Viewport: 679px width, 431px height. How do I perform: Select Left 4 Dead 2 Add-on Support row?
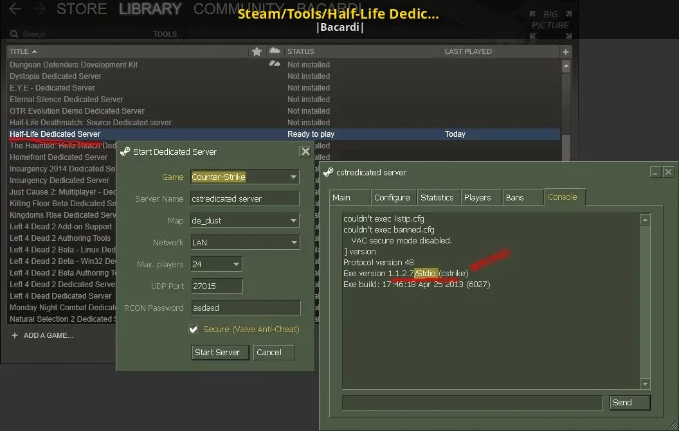pyautogui.click(x=60, y=226)
